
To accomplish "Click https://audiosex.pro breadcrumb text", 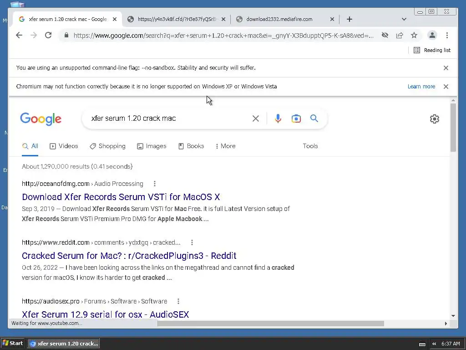I will [x=51, y=301].
